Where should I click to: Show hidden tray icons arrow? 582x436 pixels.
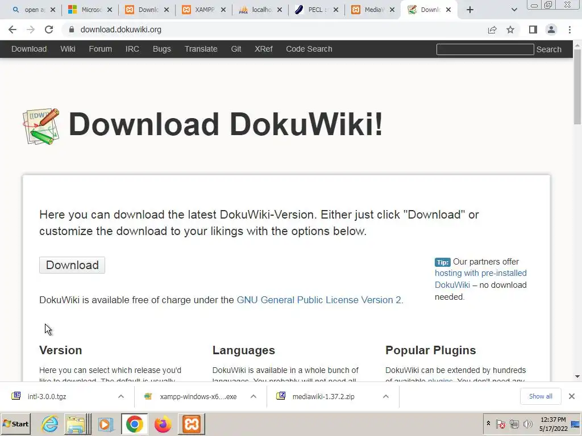coord(488,424)
